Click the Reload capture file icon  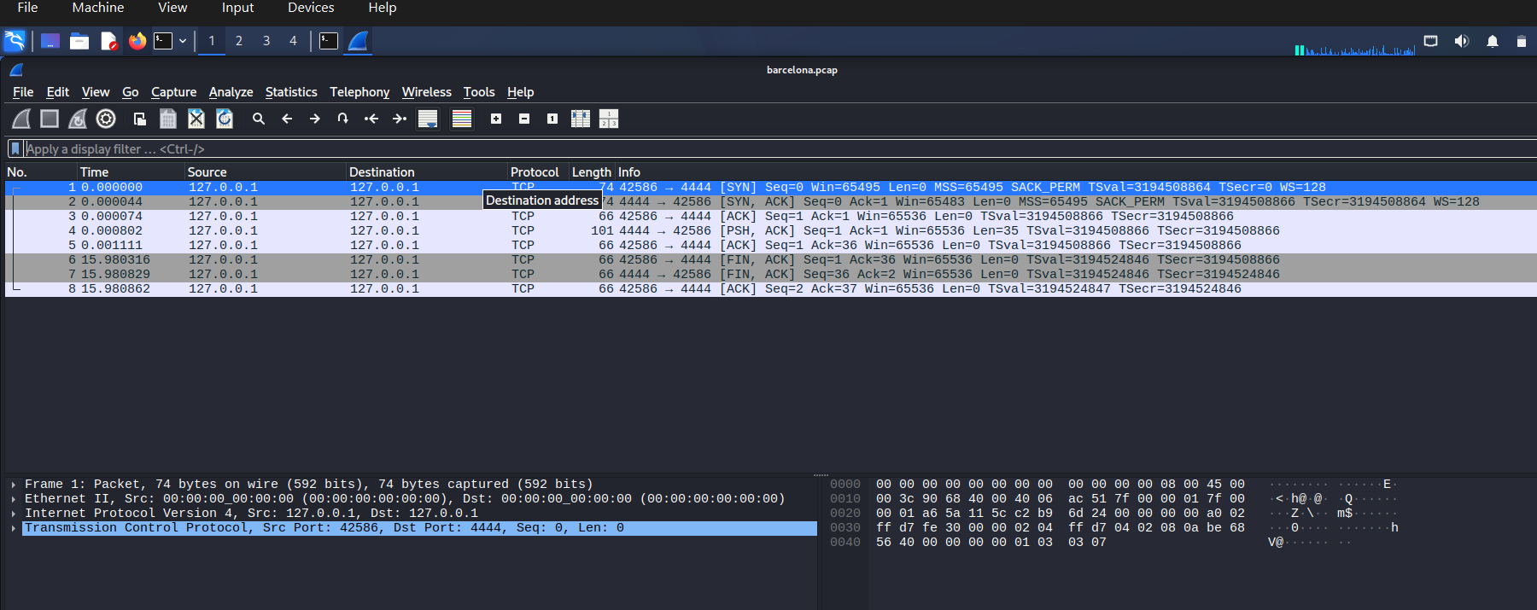click(225, 119)
